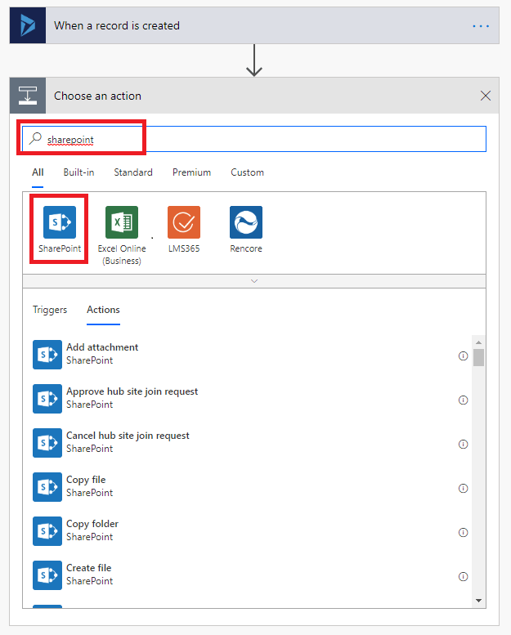Screen dimensions: 511x635
Task: Click the sharepoint search field
Action: 254,139
